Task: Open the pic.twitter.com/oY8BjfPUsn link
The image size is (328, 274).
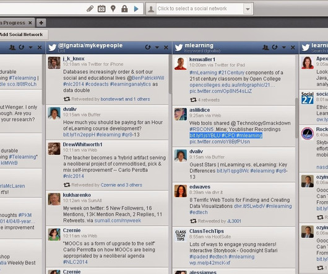Action: click(220, 141)
